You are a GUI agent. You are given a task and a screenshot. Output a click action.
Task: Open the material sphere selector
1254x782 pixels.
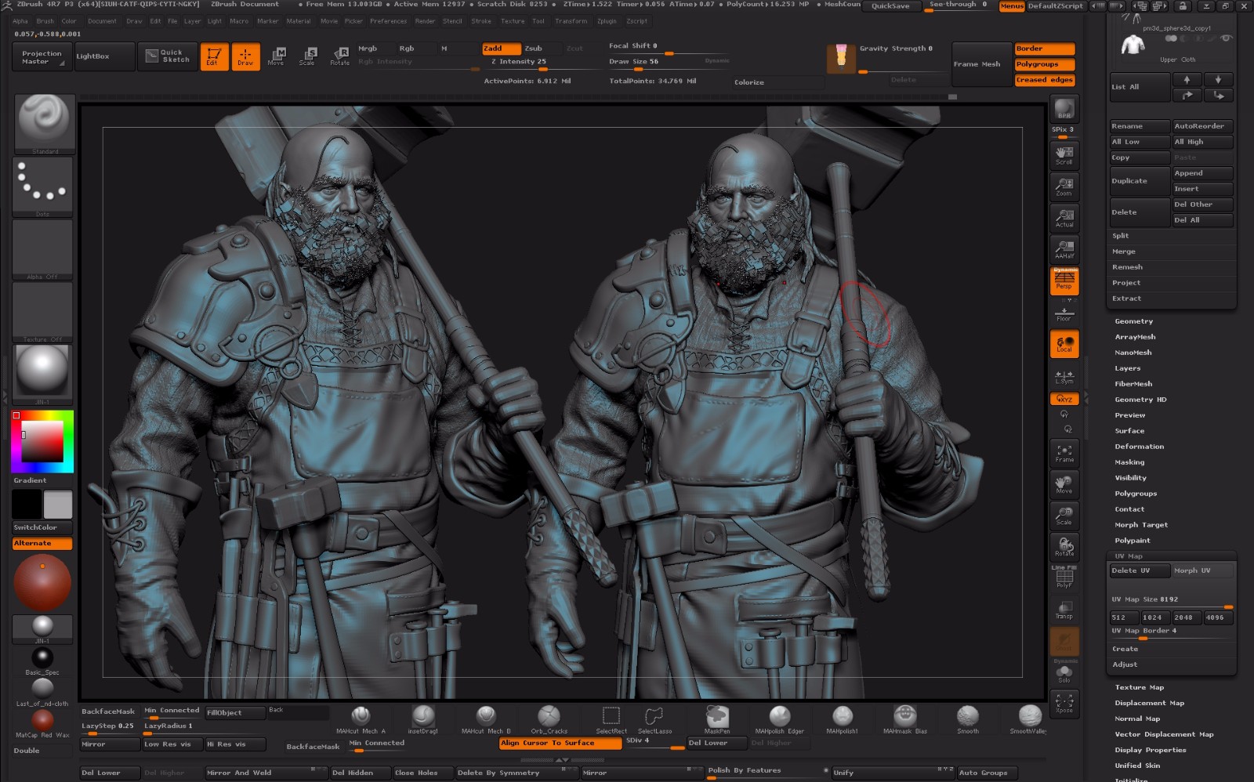pos(42,374)
